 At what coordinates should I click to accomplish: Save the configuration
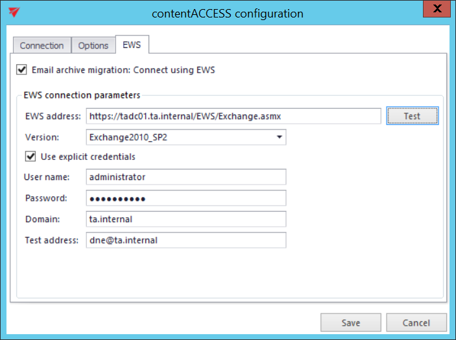[x=351, y=323]
